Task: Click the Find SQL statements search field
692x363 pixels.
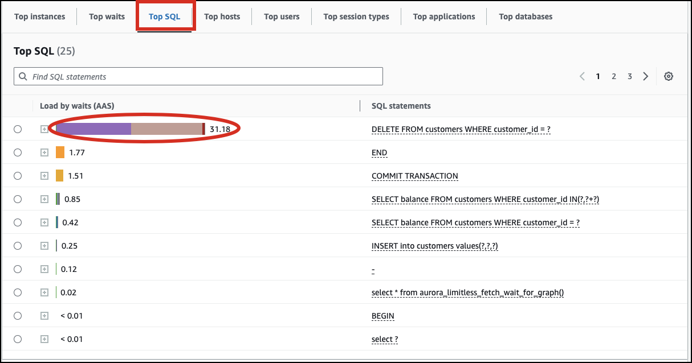Action: pyautogui.click(x=198, y=76)
